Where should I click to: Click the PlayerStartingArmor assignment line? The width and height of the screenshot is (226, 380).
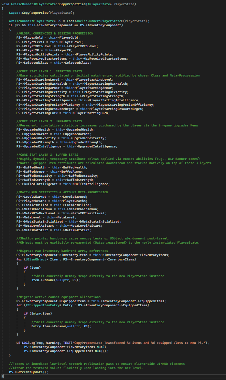(x=65, y=88)
